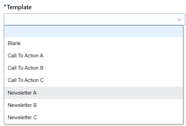Viewport: 186px width, 126px height.
Task: Set template to Newsletter A
Action: pos(94,93)
